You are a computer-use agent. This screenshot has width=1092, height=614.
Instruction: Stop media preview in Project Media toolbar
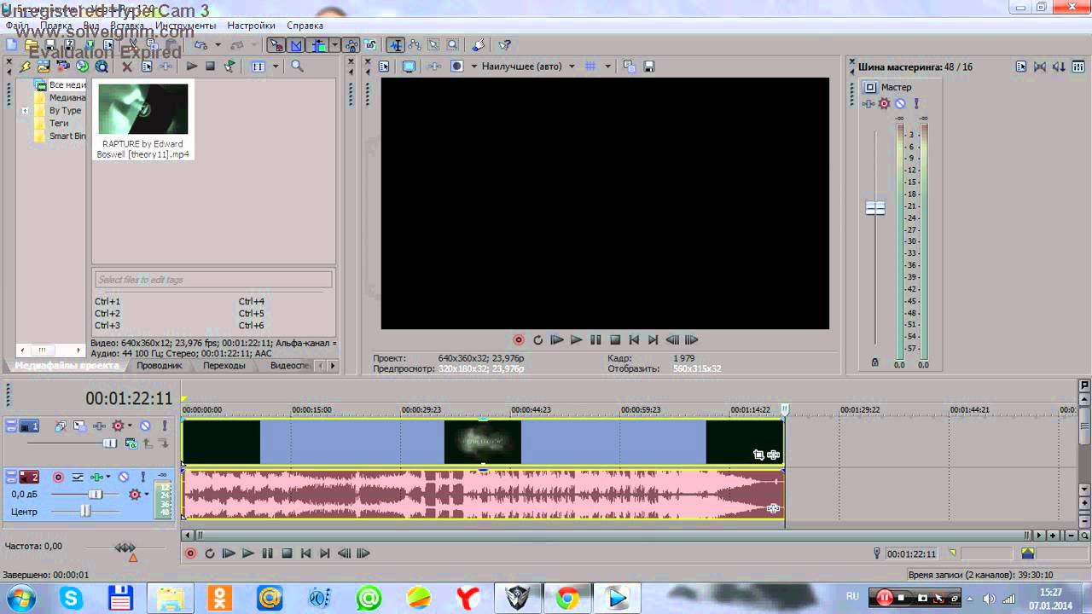tap(210, 66)
